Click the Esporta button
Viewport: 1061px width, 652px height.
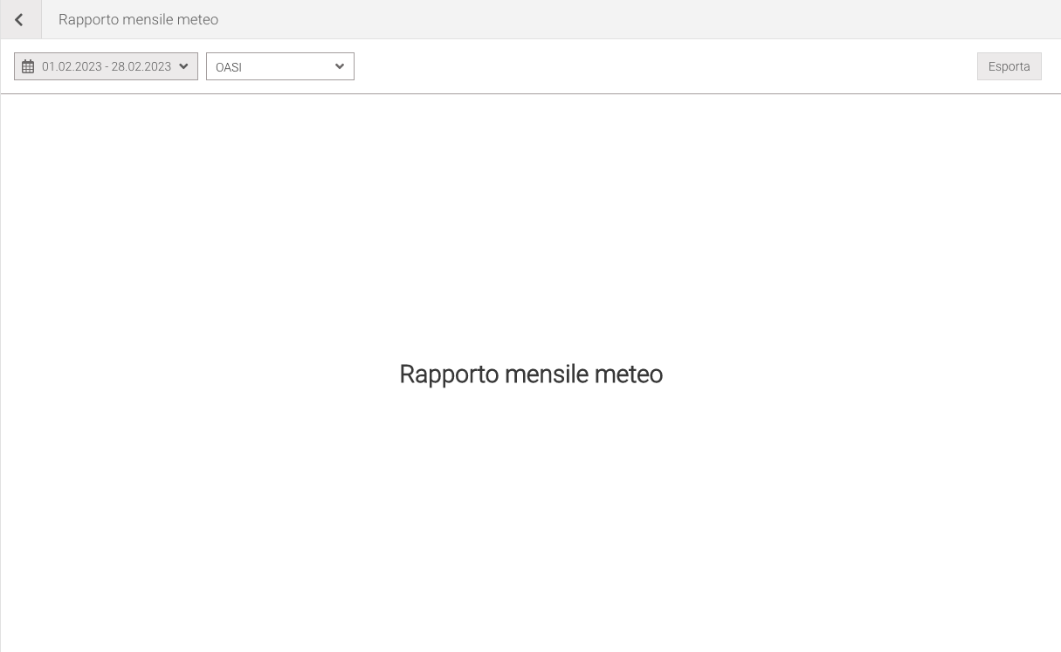(x=1009, y=66)
